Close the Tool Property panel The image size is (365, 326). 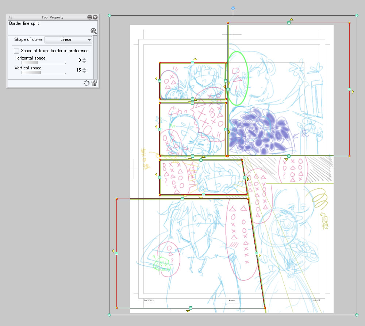[95, 17]
